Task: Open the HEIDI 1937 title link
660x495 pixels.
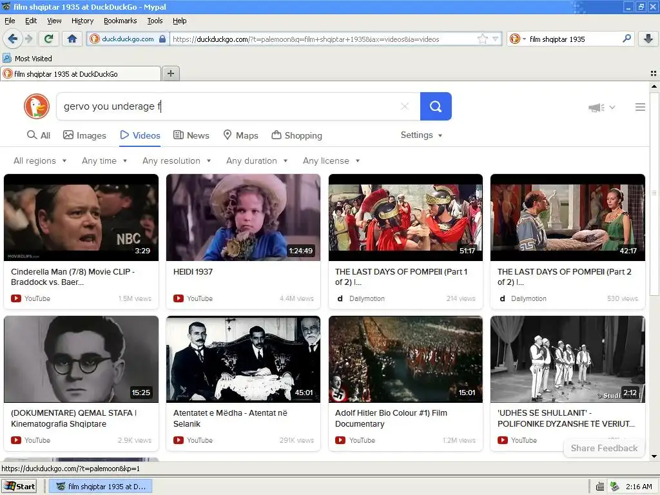Action: click(x=193, y=271)
